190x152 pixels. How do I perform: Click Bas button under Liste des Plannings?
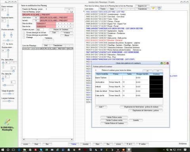pyautogui.click(x=47, y=144)
